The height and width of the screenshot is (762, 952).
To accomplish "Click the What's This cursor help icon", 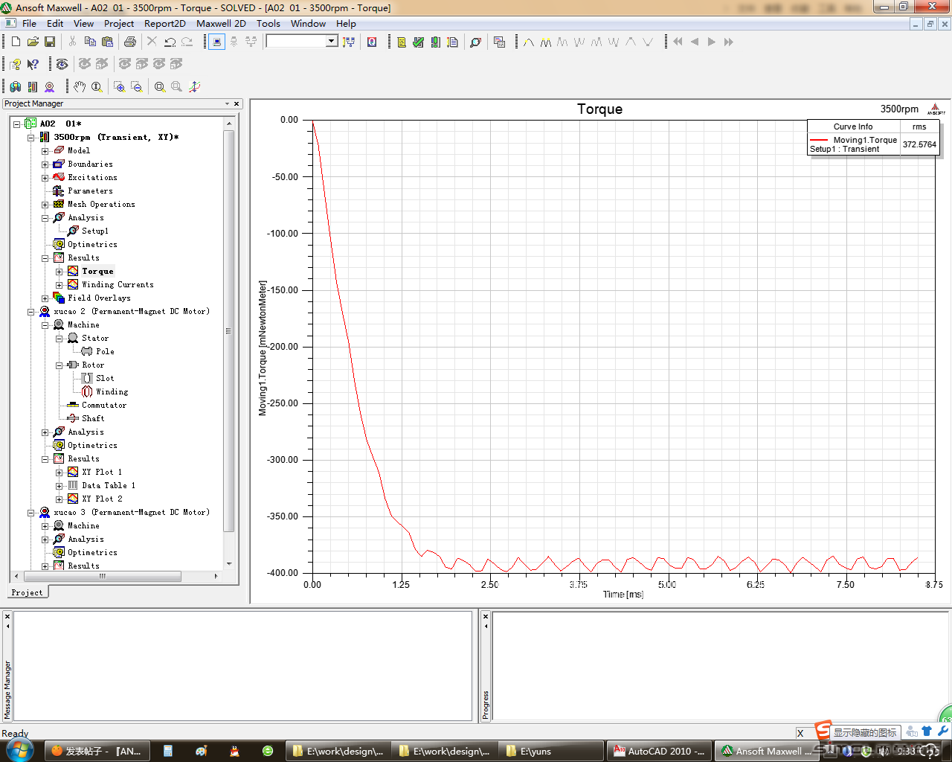I will 33,64.
